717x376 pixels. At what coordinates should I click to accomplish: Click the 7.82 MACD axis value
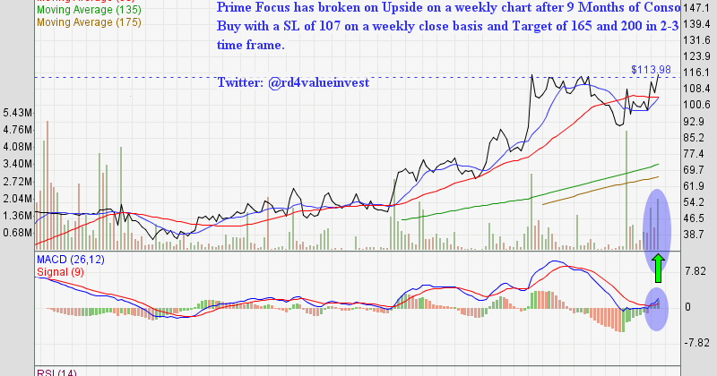coord(695,271)
